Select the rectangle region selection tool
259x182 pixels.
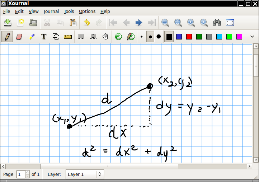tap(81, 37)
